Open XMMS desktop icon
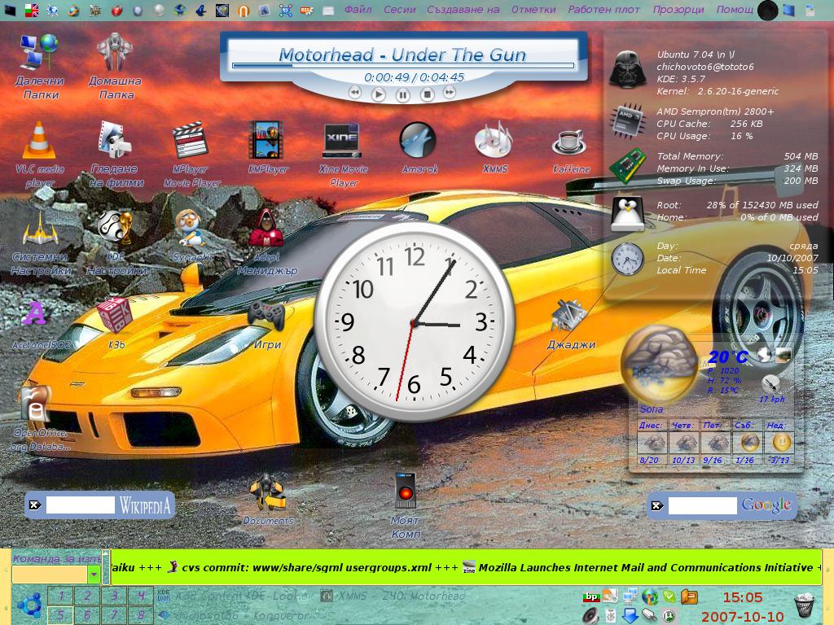The height and width of the screenshot is (625, 834). point(494,141)
